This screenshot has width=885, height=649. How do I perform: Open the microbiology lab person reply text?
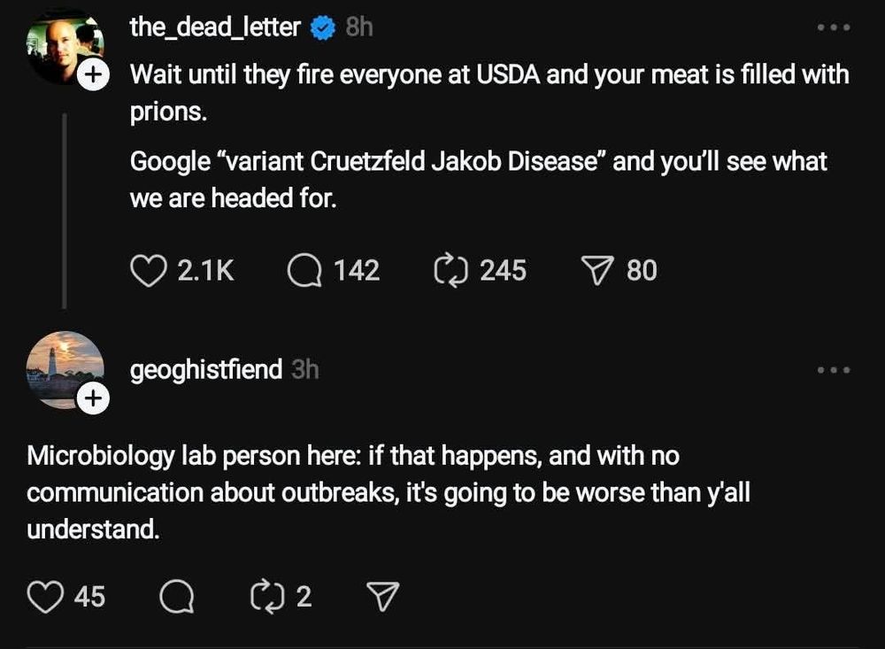click(x=388, y=493)
